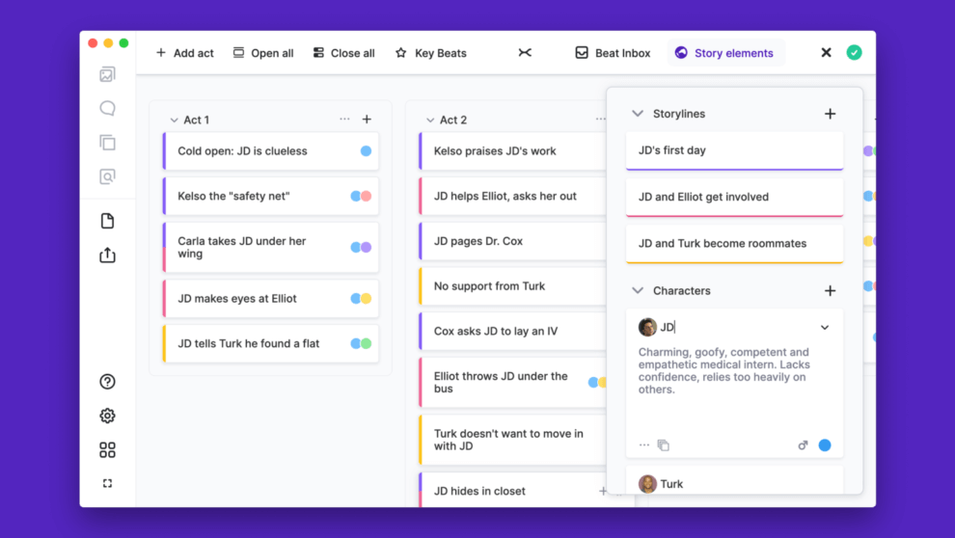Open the comments bubble in the sidebar
The image size is (955, 538).
pyautogui.click(x=107, y=108)
